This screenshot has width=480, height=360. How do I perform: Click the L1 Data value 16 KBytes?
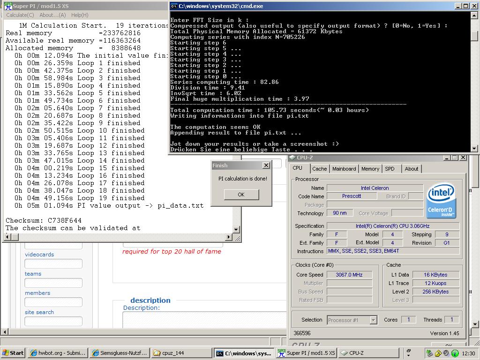point(435,275)
